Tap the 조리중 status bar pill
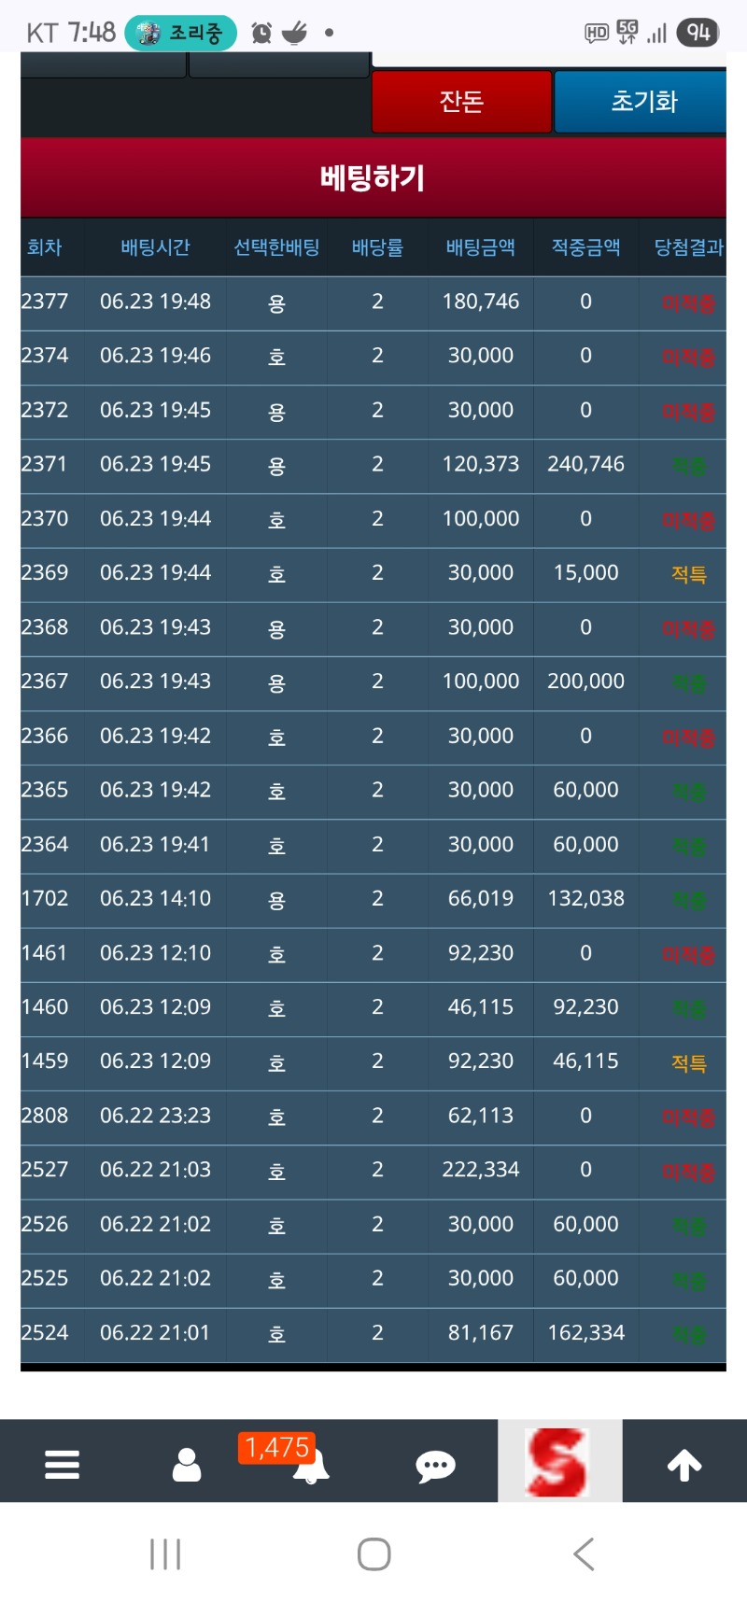747x1602 pixels. [x=181, y=34]
